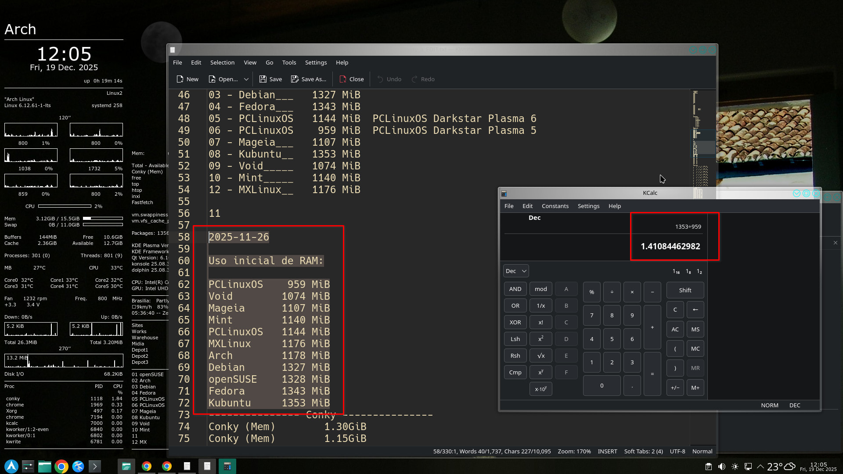Click the volume icon in system tray
Image resolution: width=843 pixels, height=474 pixels.
721,467
